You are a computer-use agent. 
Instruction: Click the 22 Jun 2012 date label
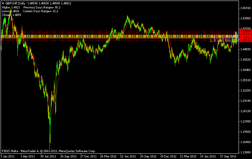coord(129,155)
